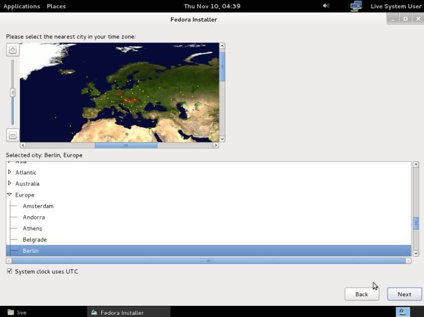The height and width of the screenshot is (317, 424).
Task: Open the Live System User menu
Action: pos(396,6)
